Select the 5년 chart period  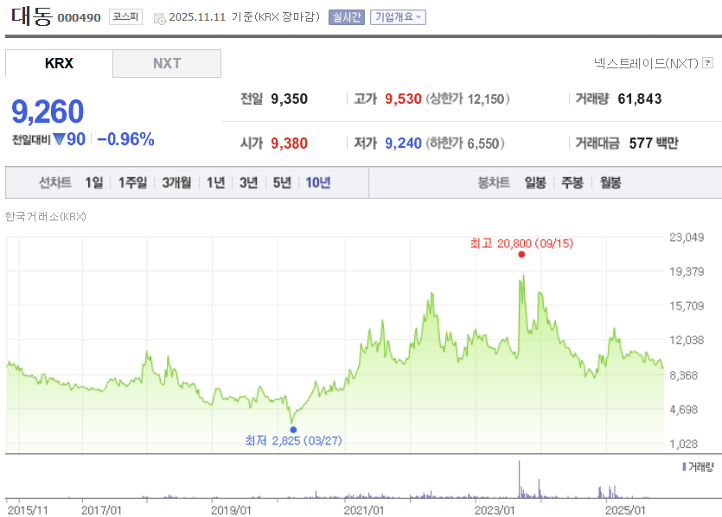click(x=280, y=183)
